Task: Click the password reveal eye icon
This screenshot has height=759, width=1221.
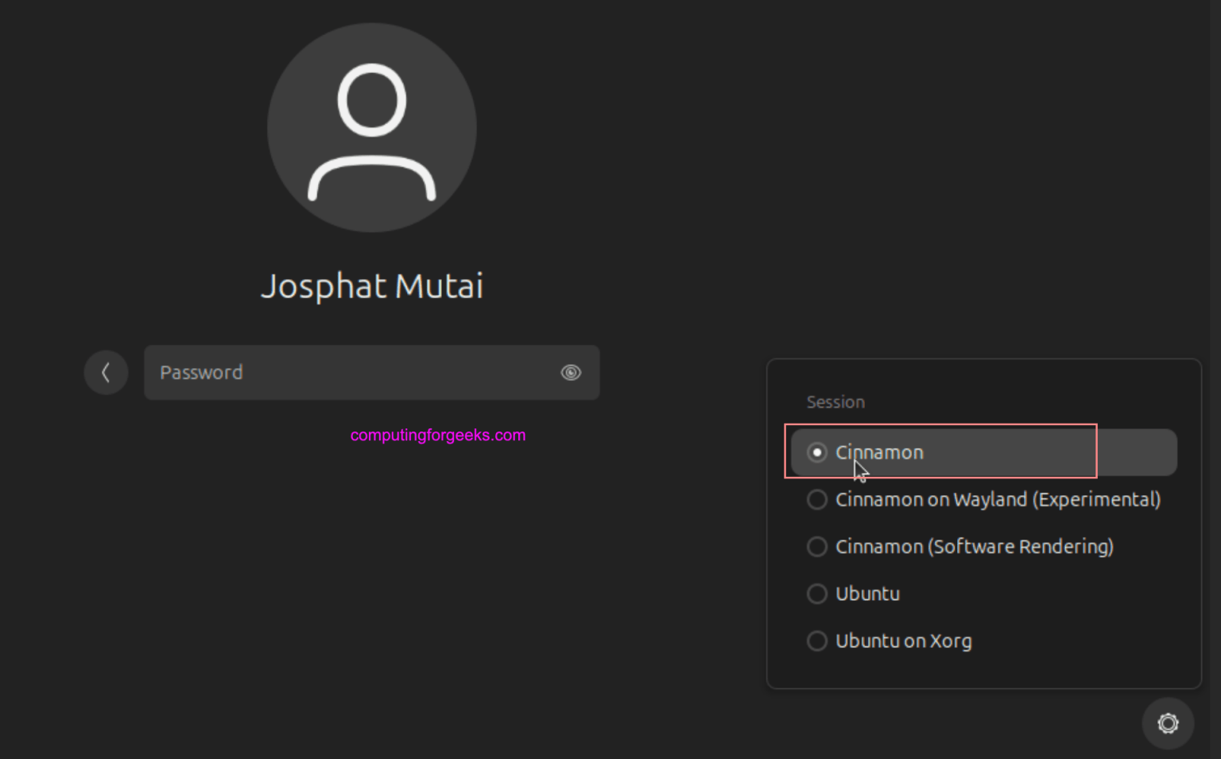Action: 571,372
